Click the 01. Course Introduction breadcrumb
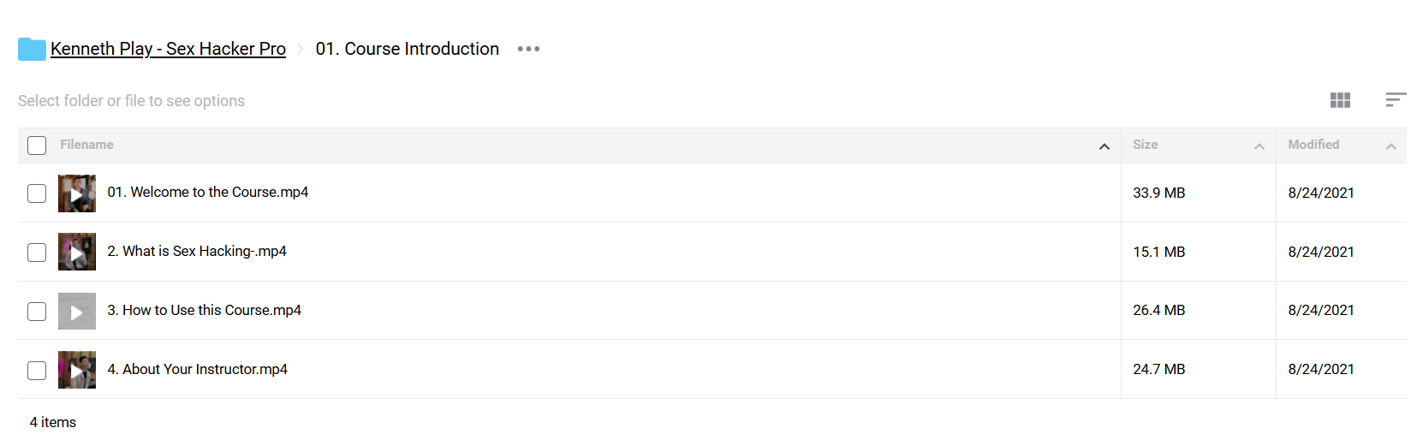Image resolution: width=1417 pixels, height=446 pixels. point(408,49)
